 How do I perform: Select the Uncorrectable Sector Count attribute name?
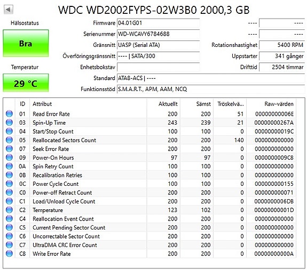point(66,236)
